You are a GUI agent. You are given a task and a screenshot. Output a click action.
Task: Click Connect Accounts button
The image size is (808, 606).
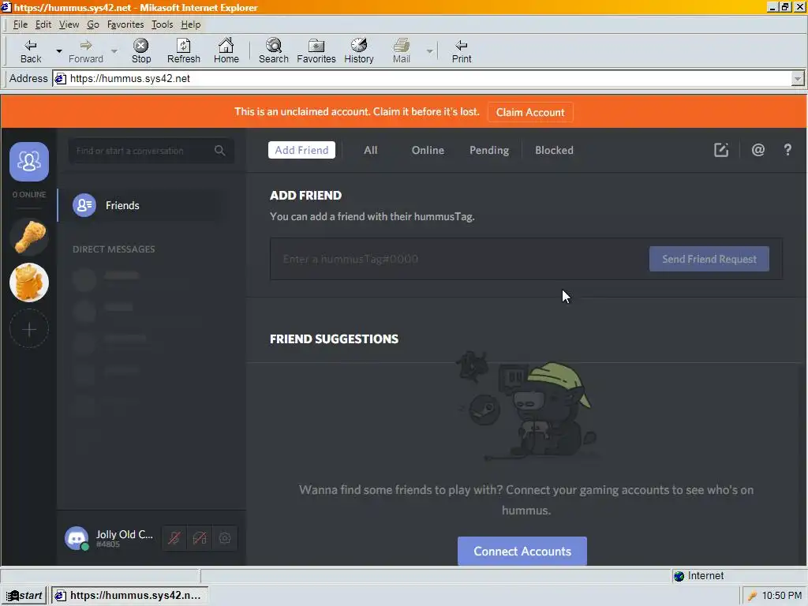click(x=522, y=552)
